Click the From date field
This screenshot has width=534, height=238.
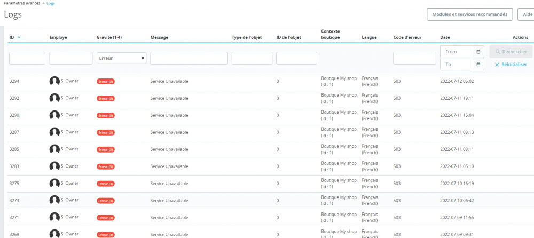(457, 52)
